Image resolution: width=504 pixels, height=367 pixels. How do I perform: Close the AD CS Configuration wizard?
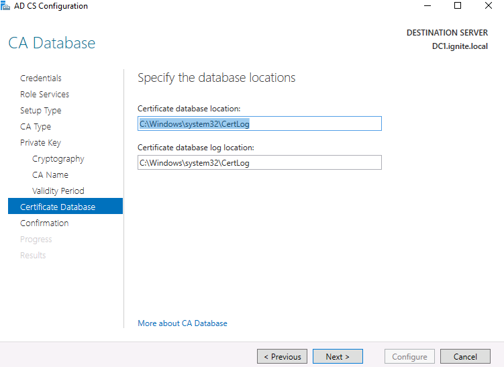click(x=488, y=6)
